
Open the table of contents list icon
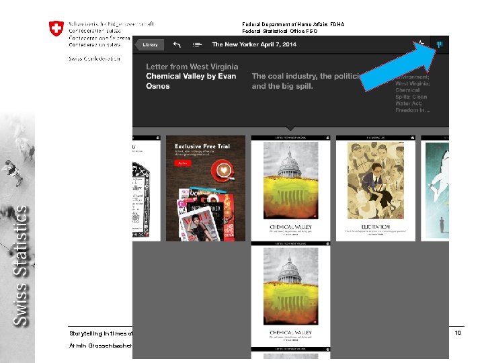pyautogui.click(x=197, y=45)
